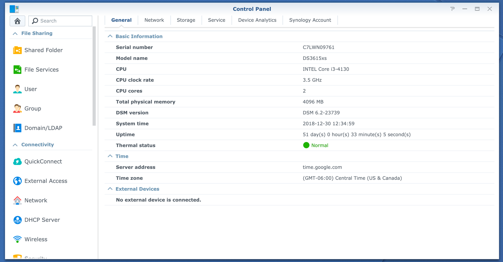503x262 pixels.
Task: Switch to the General tab
Action: pyautogui.click(x=121, y=20)
